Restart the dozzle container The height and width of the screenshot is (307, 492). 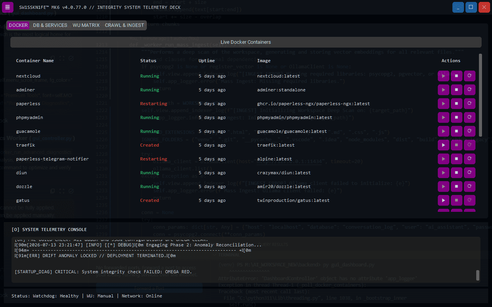click(x=469, y=187)
